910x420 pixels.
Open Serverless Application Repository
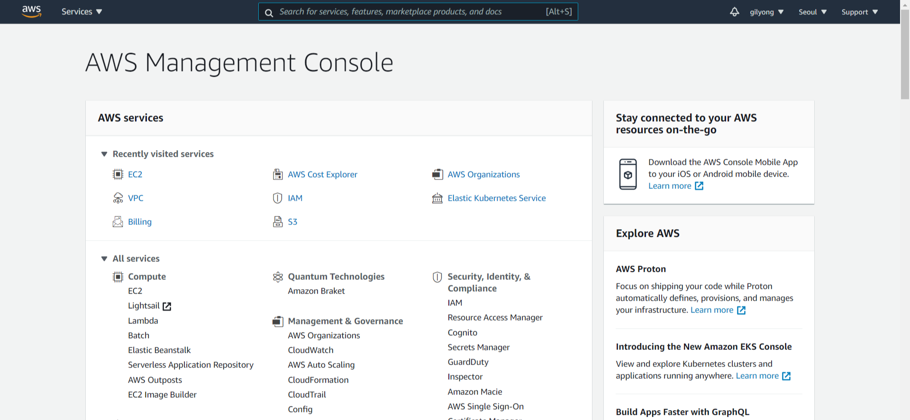(191, 365)
